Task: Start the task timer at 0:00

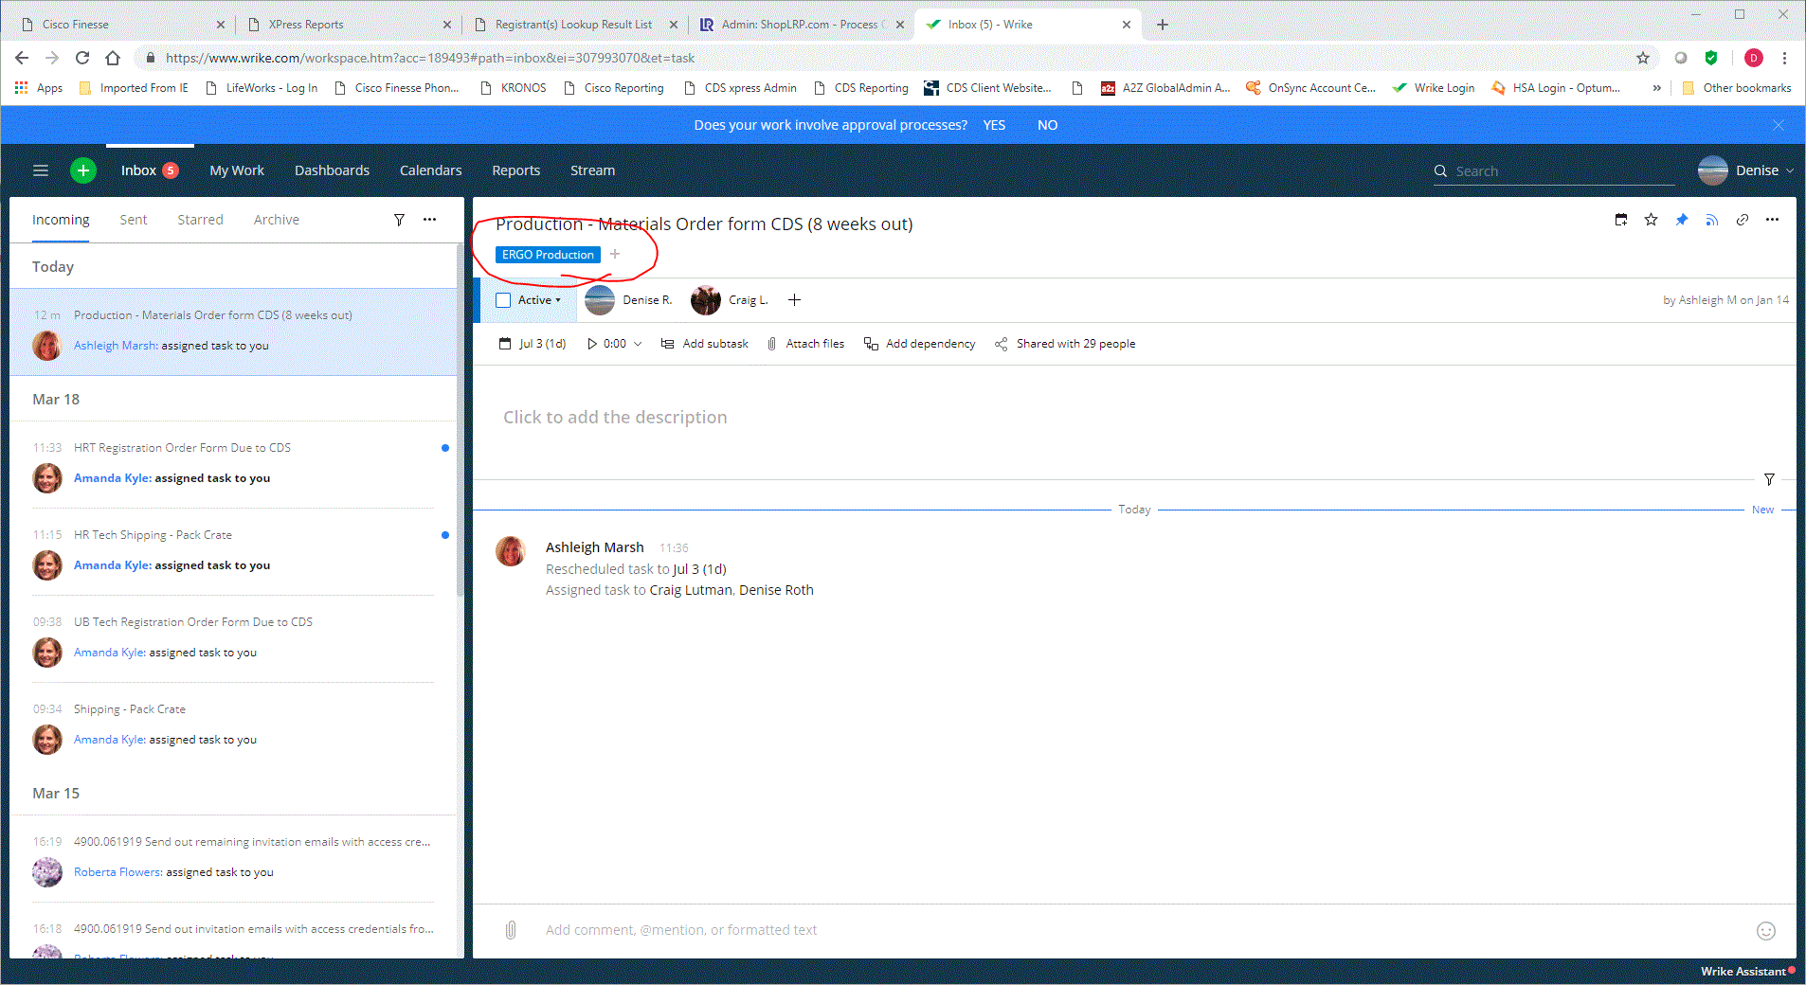Action: click(593, 344)
